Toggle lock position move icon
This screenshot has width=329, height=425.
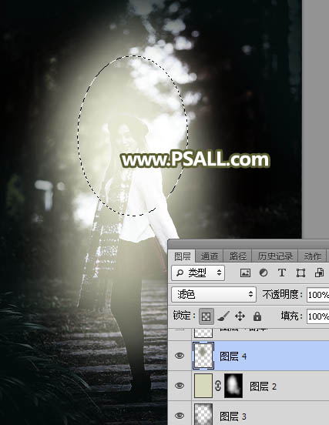(x=240, y=316)
